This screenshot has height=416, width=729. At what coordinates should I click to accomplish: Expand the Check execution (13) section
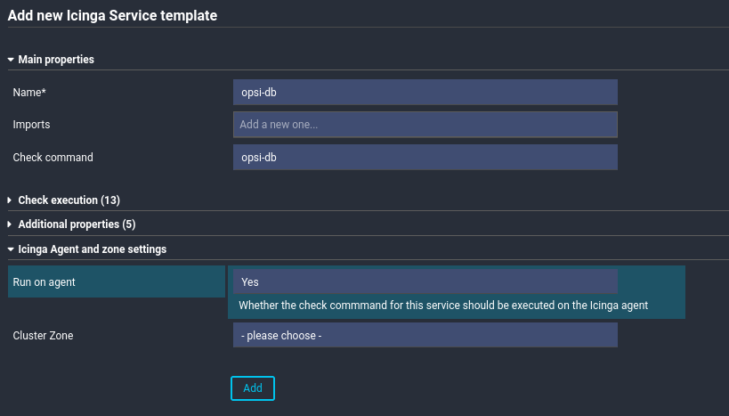pos(64,200)
